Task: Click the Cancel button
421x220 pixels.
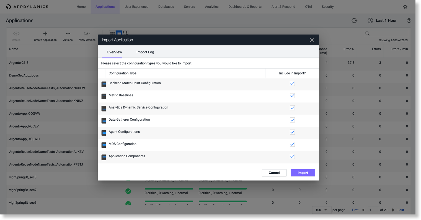Action: [274, 173]
